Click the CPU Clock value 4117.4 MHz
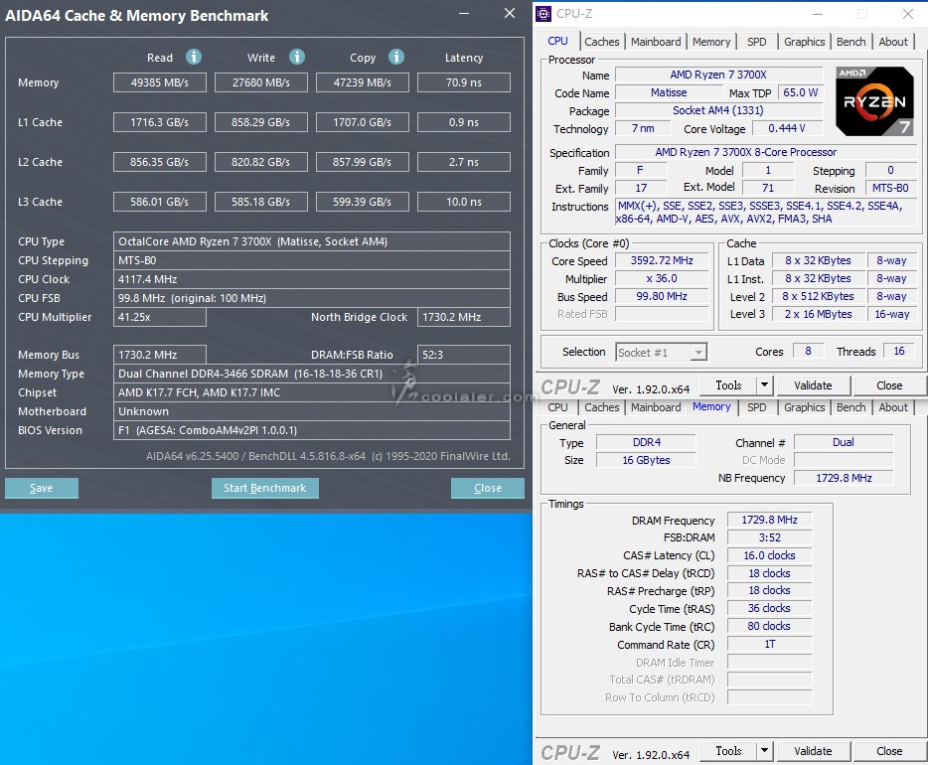Image resolution: width=928 pixels, height=765 pixels. (312, 279)
